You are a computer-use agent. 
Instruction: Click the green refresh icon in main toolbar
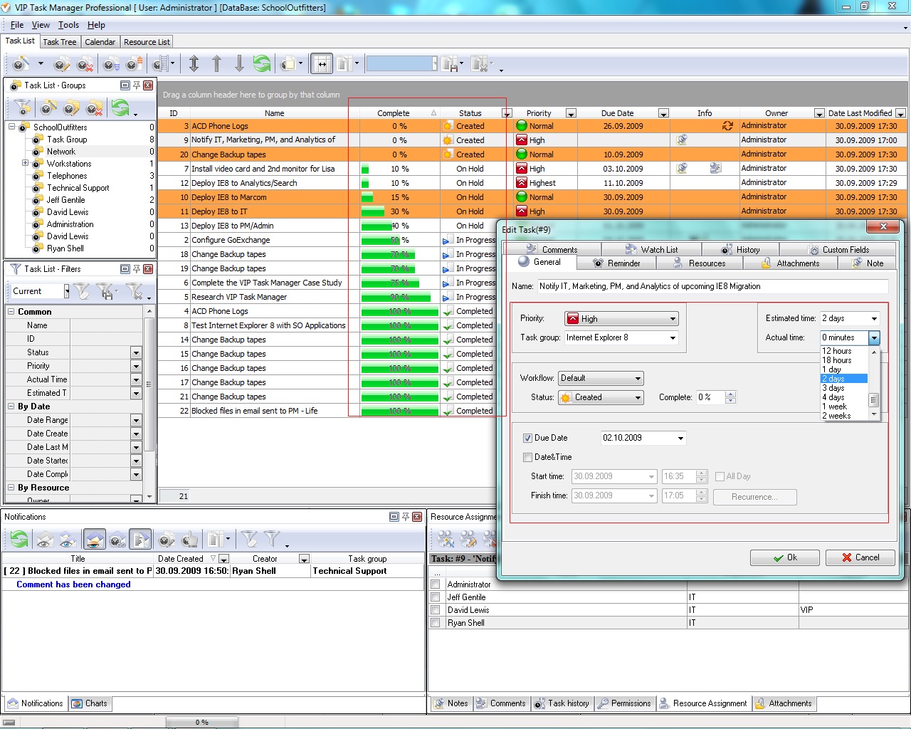(x=262, y=64)
